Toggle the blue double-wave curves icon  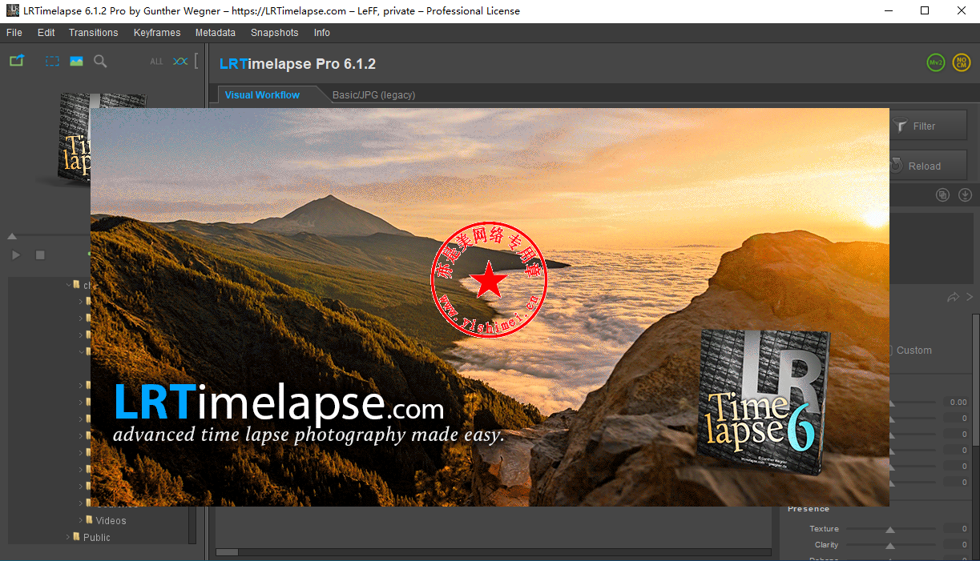click(x=180, y=62)
